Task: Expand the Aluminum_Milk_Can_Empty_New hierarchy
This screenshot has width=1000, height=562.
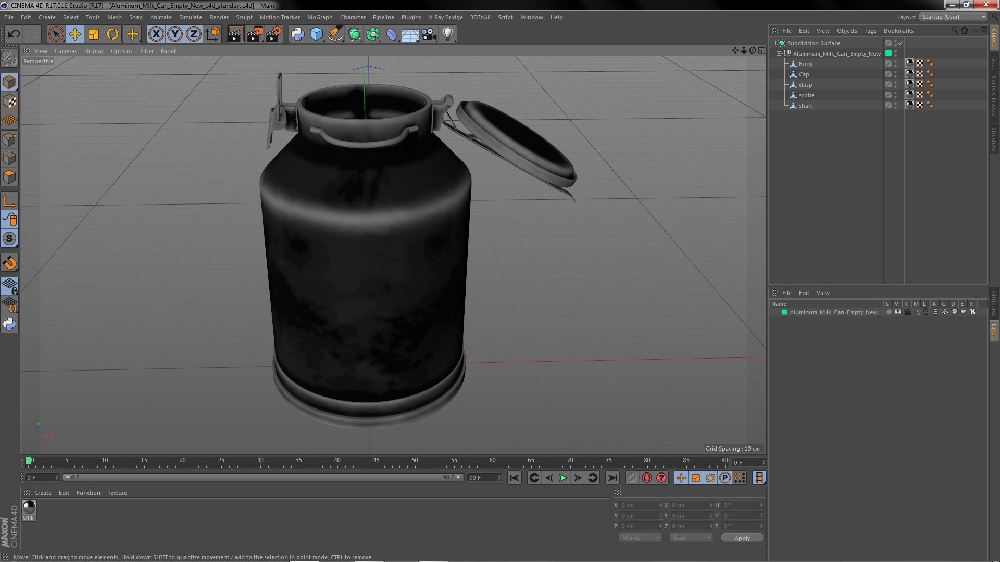Action: click(x=780, y=53)
